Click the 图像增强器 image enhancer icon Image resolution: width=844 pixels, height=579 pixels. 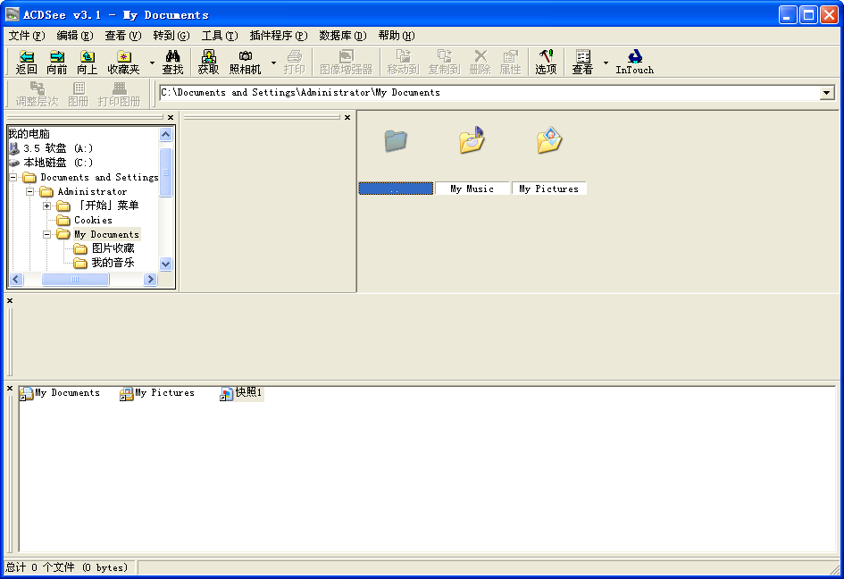point(347,62)
